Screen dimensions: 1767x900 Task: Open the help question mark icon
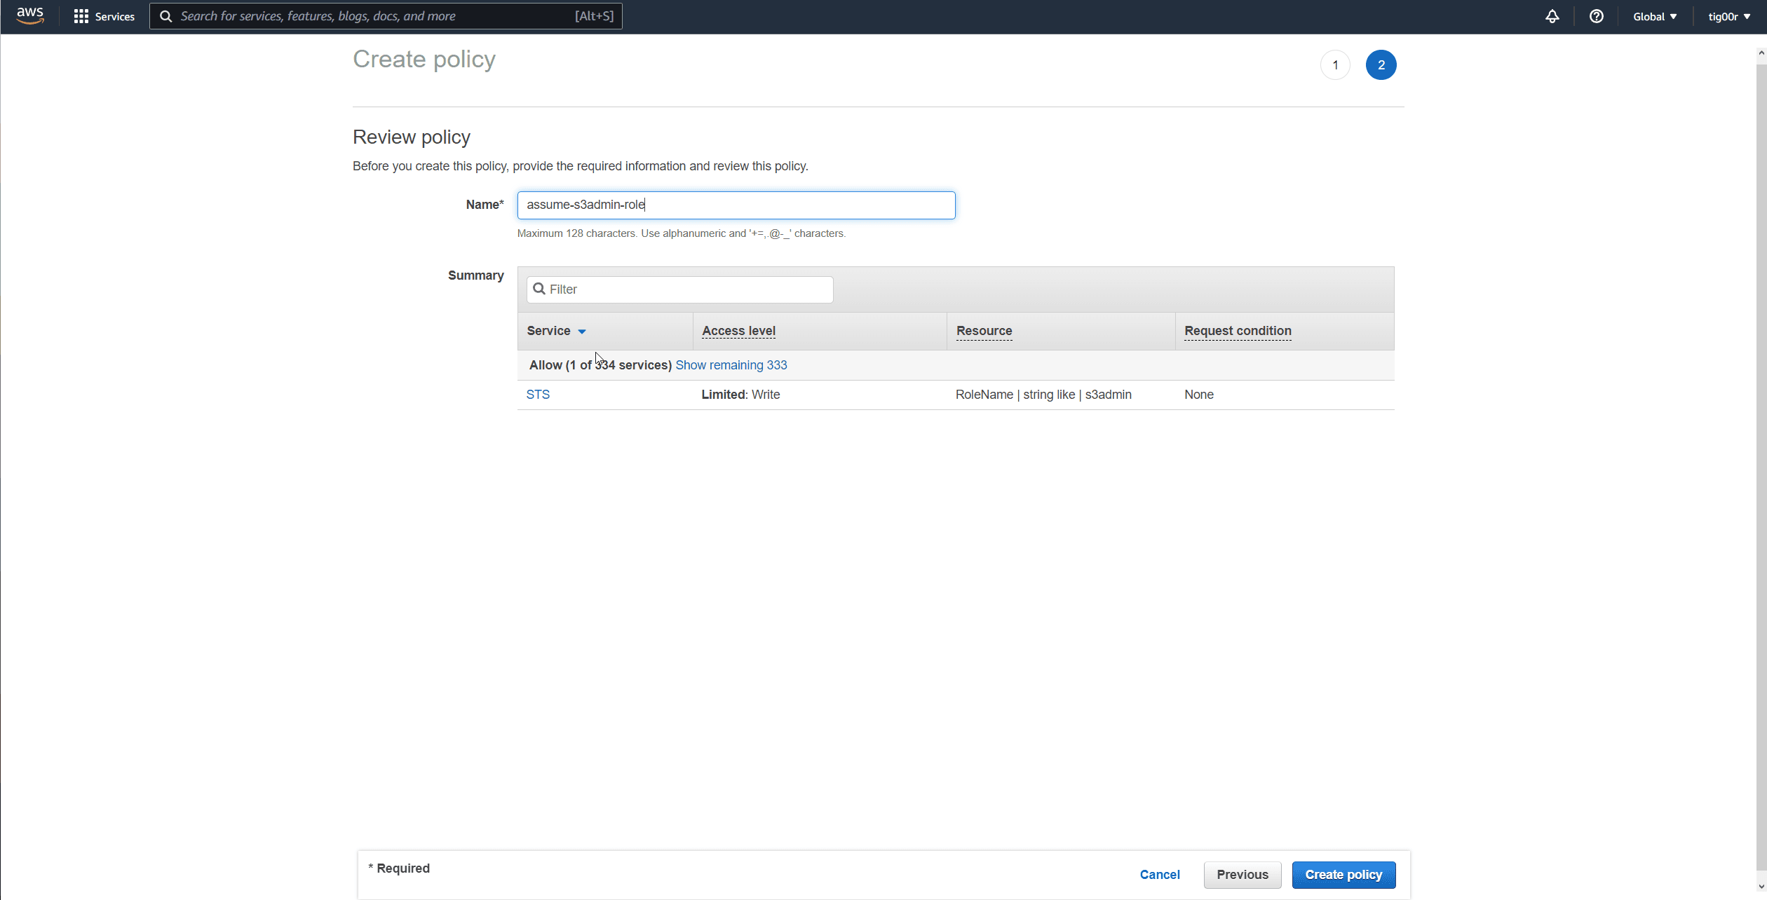pos(1596,16)
